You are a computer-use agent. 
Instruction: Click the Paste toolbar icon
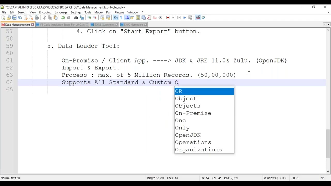pyautogui.click(x=56, y=18)
